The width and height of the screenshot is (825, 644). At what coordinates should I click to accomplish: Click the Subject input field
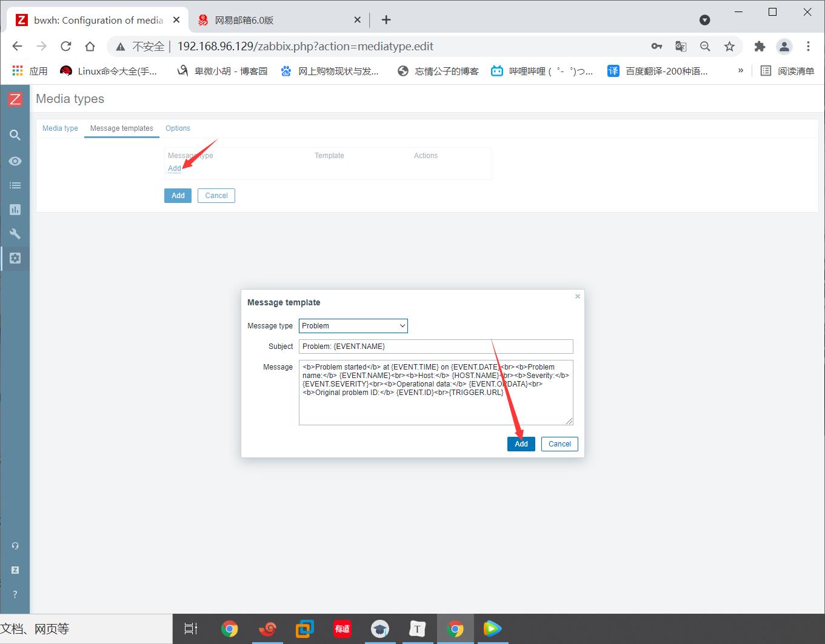(x=436, y=347)
